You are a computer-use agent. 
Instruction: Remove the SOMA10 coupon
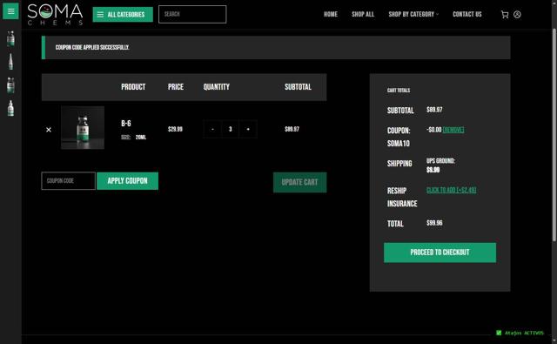[453, 130]
